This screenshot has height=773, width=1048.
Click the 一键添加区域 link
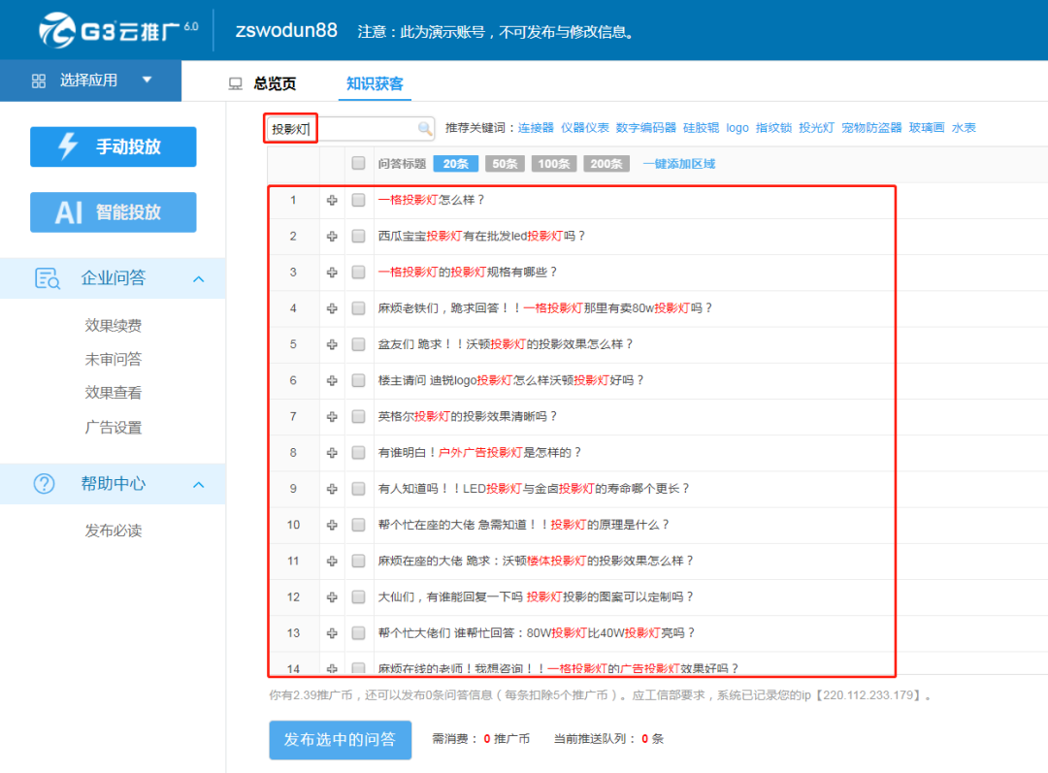pyautogui.click(x=679, y=164)
